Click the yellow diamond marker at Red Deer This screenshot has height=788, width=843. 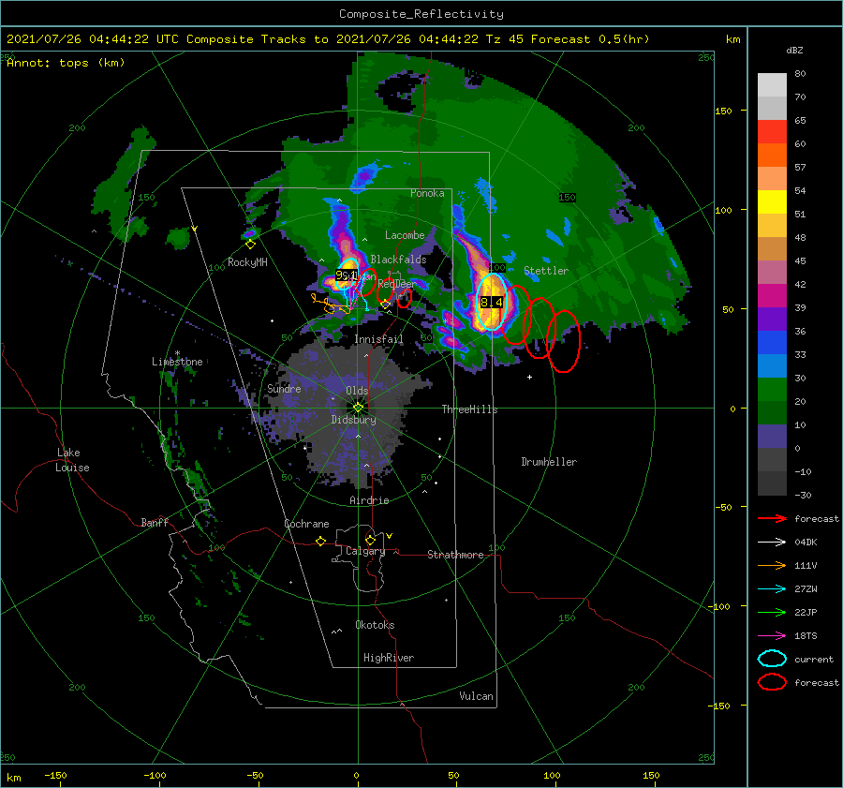pos(385,305)
